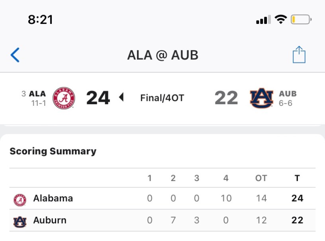Viewport: 325px width, 241px height.
Task: Tap the T total column header
Action: (x=297, y=178)
